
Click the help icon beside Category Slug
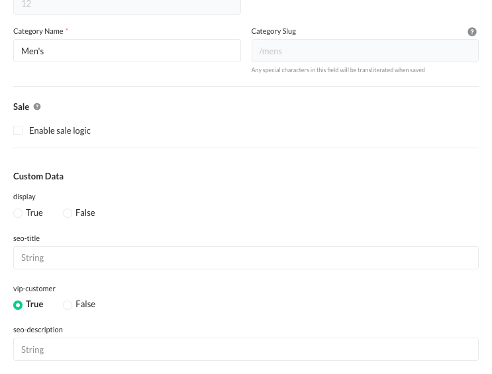point(471,32)
